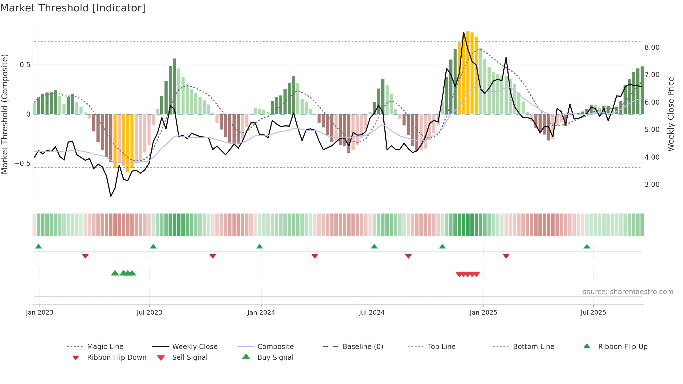Toggle the Ribbon Flip Down legend entry
Image resolution: width=683 pixels, height=384 pixels.
pos(109,357)
